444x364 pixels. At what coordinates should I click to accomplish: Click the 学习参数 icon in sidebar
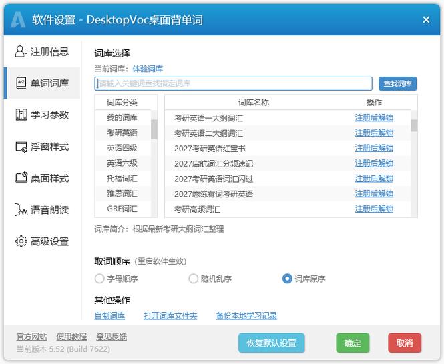tap(21, 115)
